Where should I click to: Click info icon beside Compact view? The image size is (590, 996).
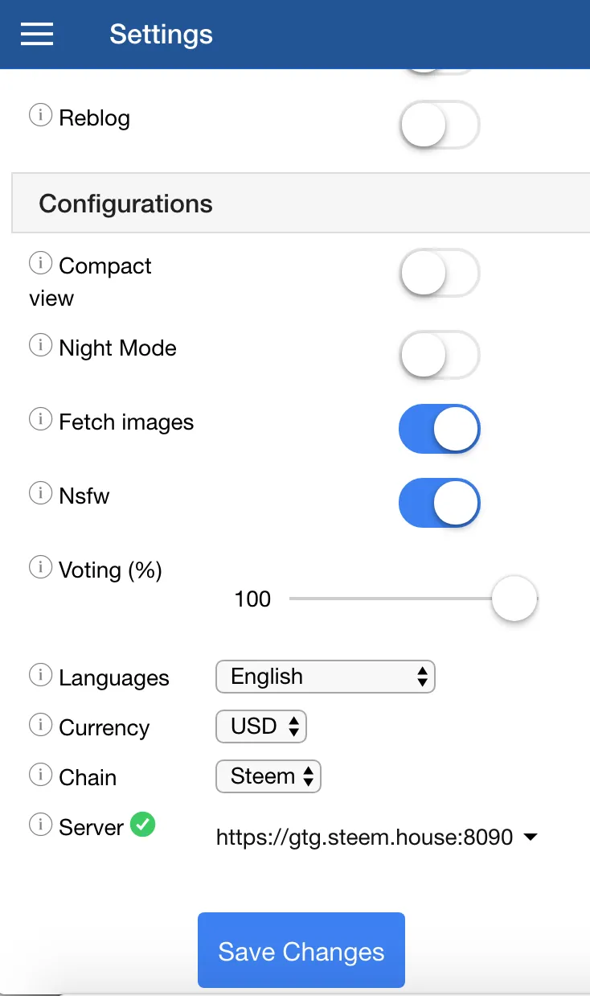click(40, 263)
